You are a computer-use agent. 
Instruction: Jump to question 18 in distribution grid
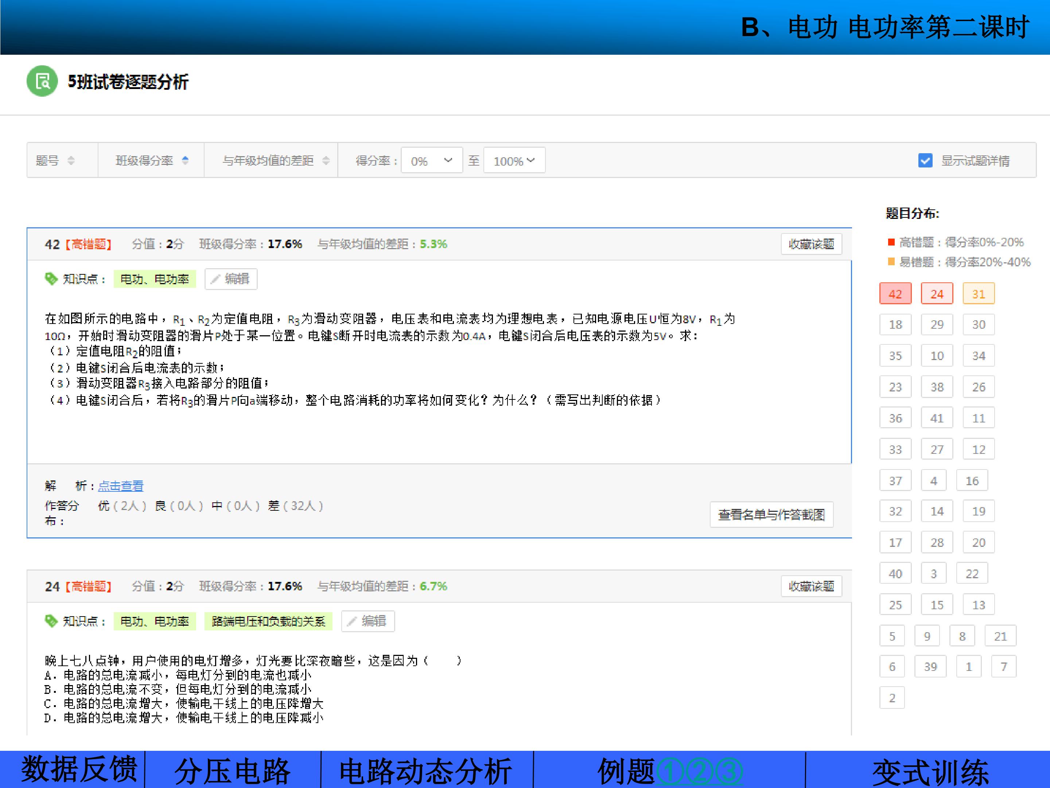(895, 324)
